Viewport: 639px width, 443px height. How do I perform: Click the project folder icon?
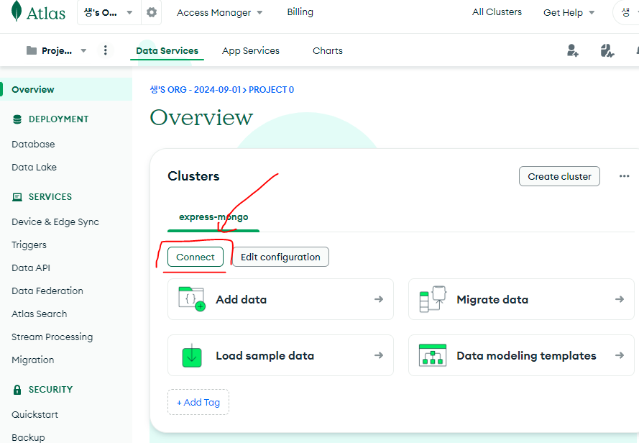pyautogui.click(x=32, y=50)
